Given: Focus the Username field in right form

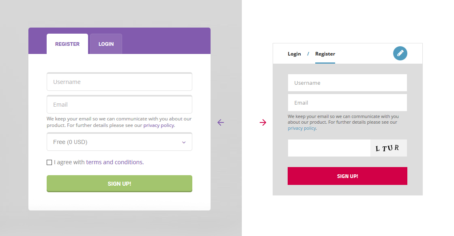Looking at the screenshot, I should click(x=347, y=83).
